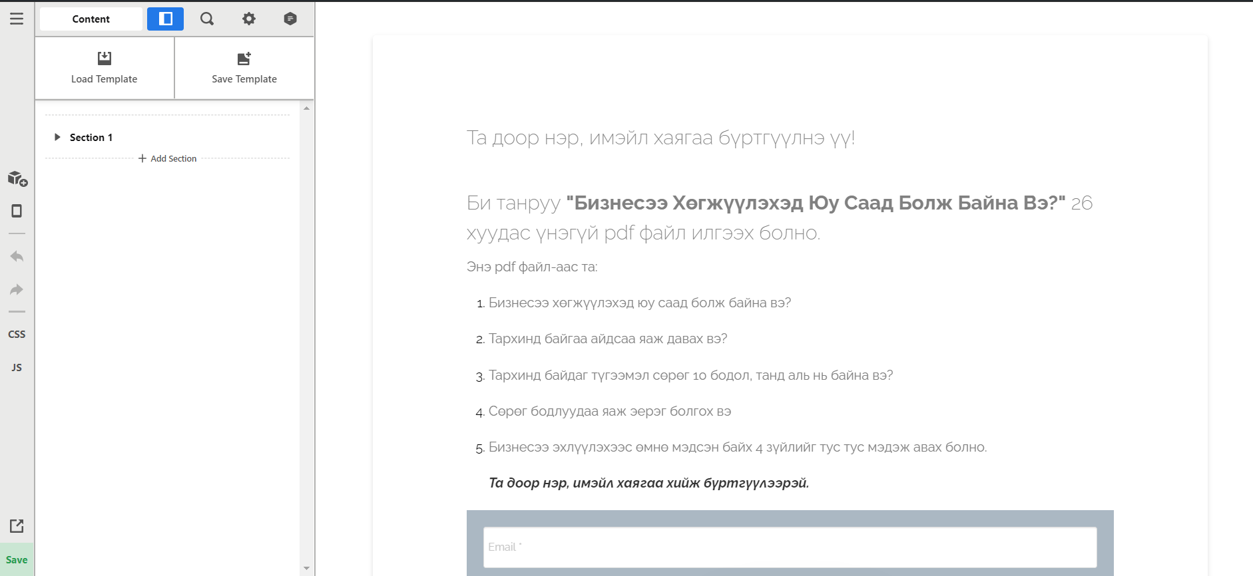Open the search magnifier icon
This screenshot has height=576, width=1253.
(207, 19)
